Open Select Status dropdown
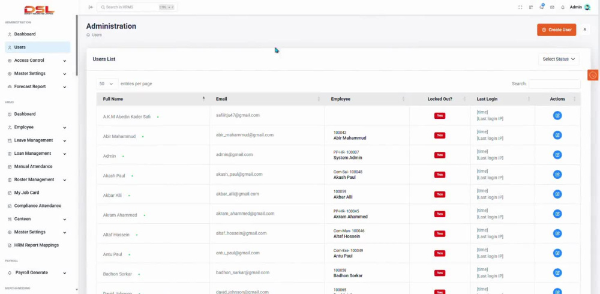 (559, 59)
